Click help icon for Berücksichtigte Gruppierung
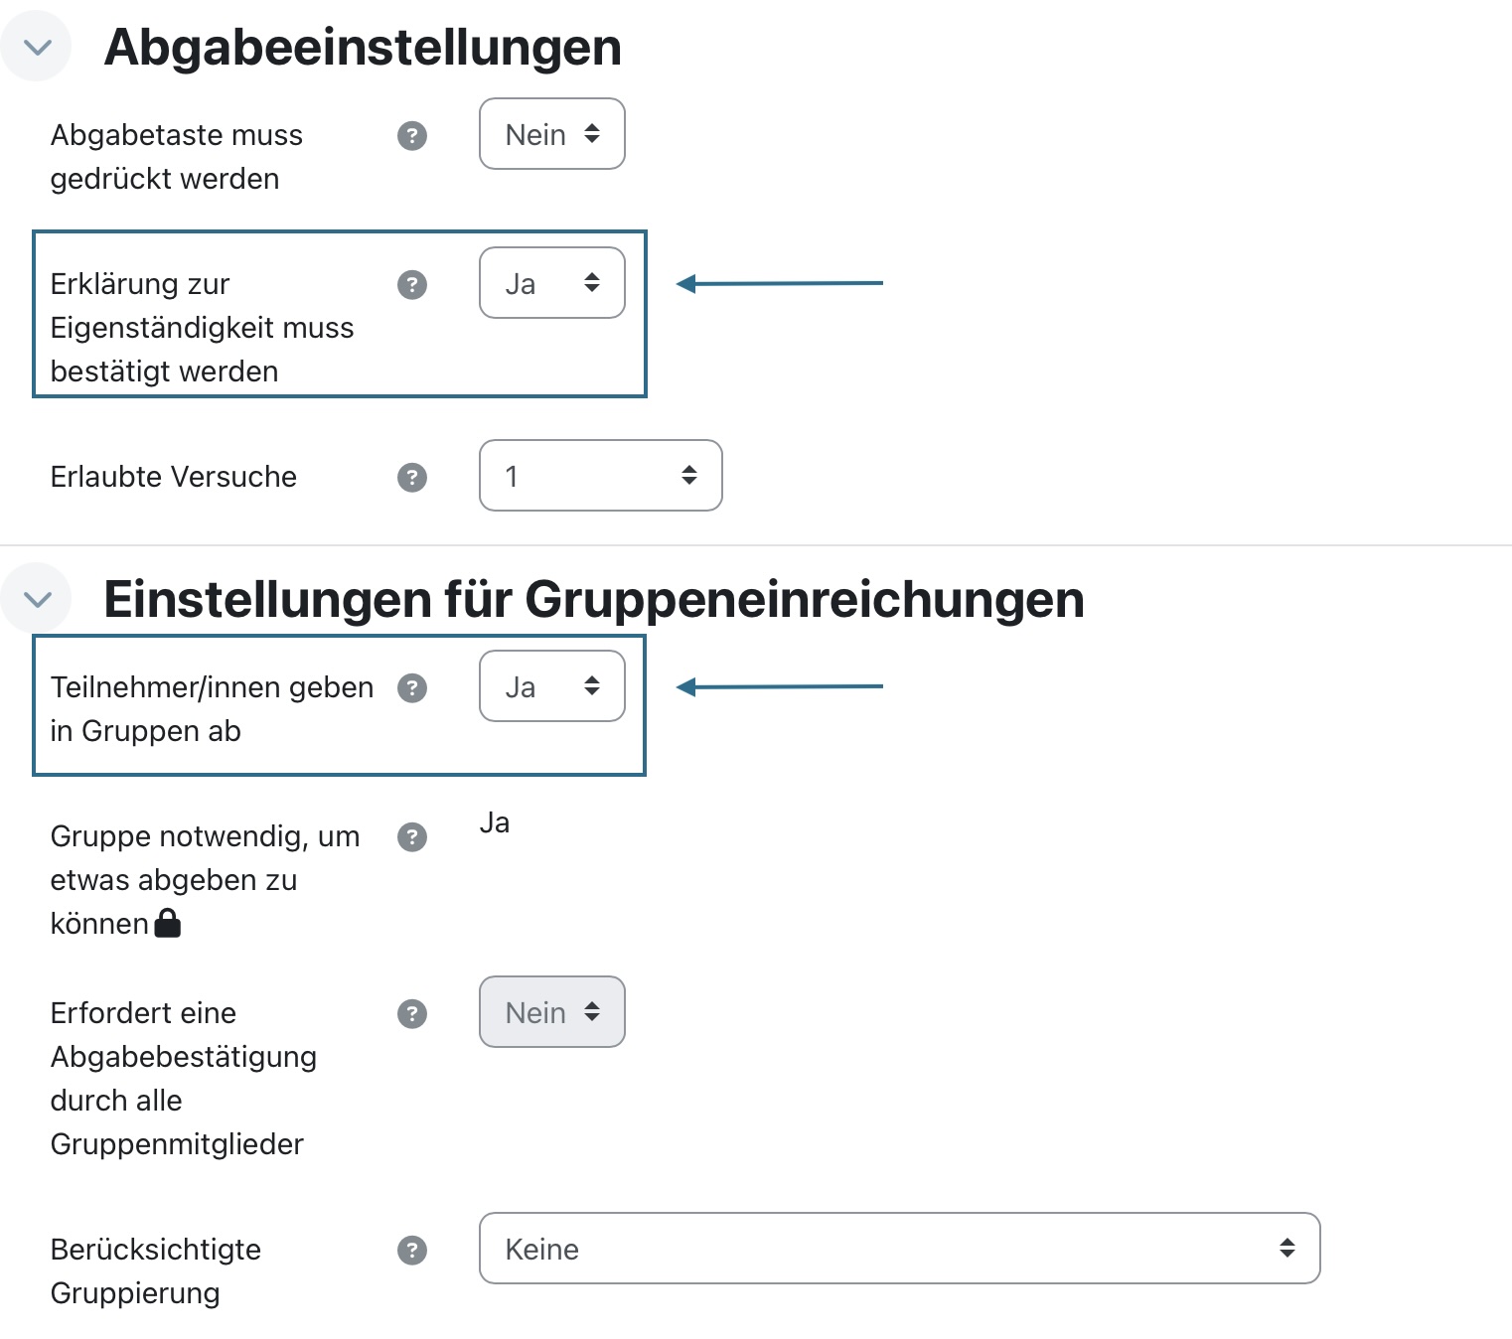 pos(412,1251)
